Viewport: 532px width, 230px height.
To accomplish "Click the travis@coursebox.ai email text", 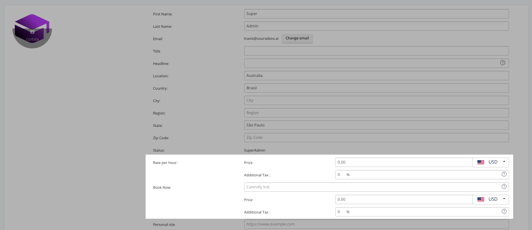I will (x=261, y=39).
